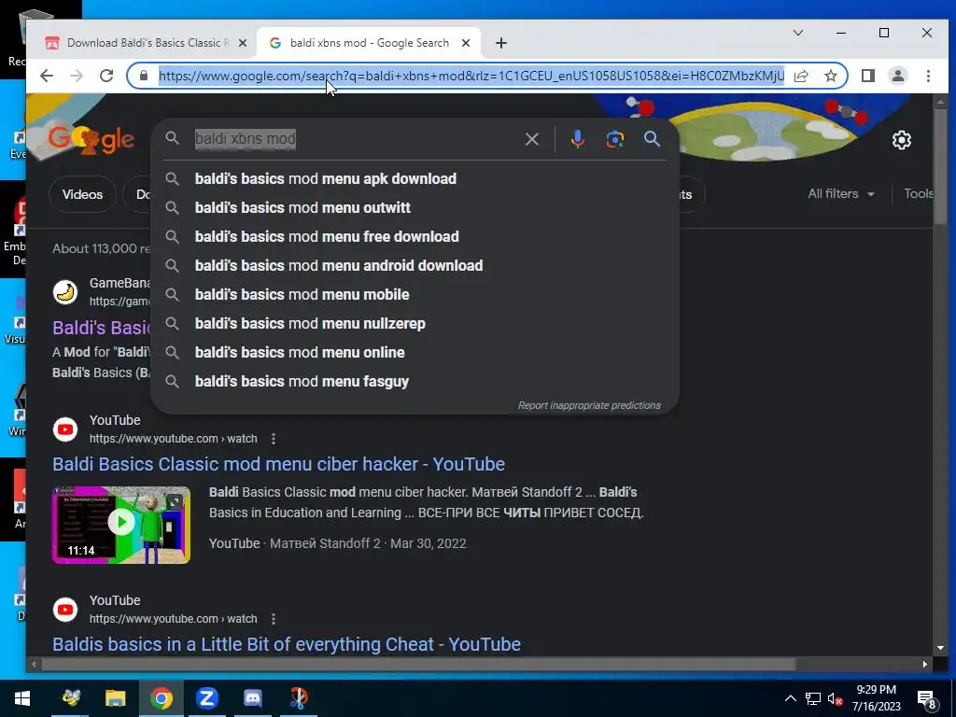Open Chrome profile avatar
The width and height of the screenshot is (956, 717).
click(x=898, y=76)
